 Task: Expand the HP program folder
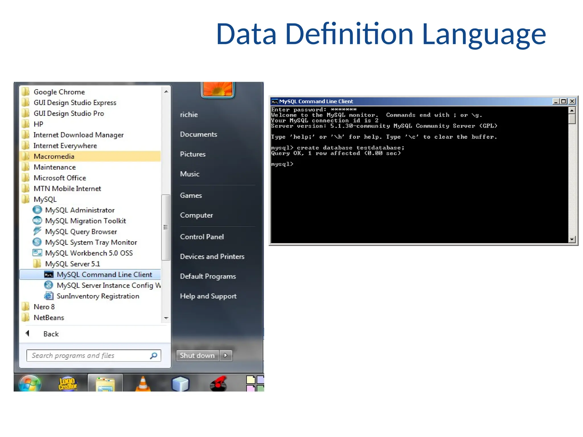coord(32,124)
